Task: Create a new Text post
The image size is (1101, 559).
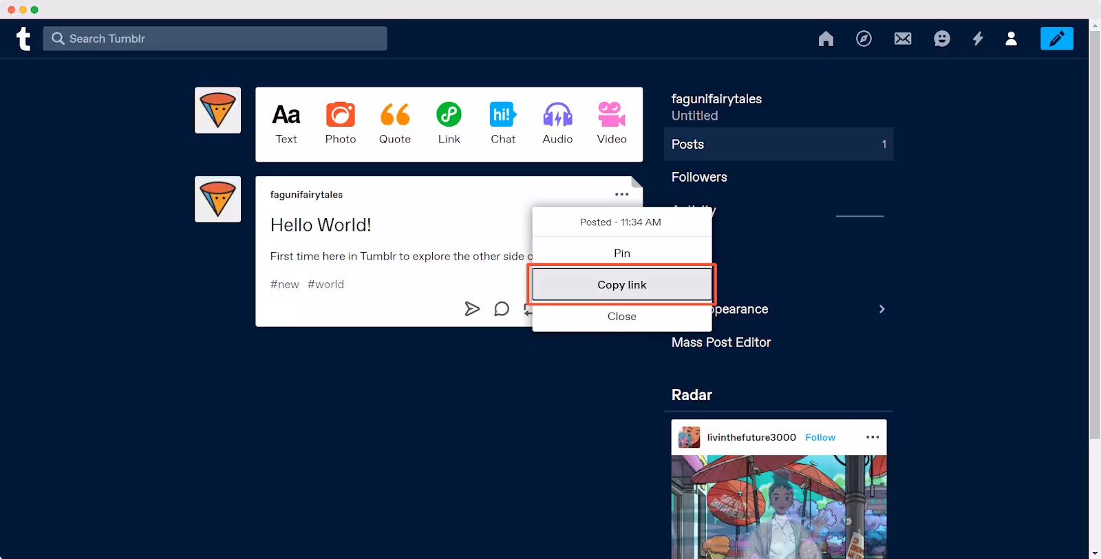Action: tap(286, 124)
